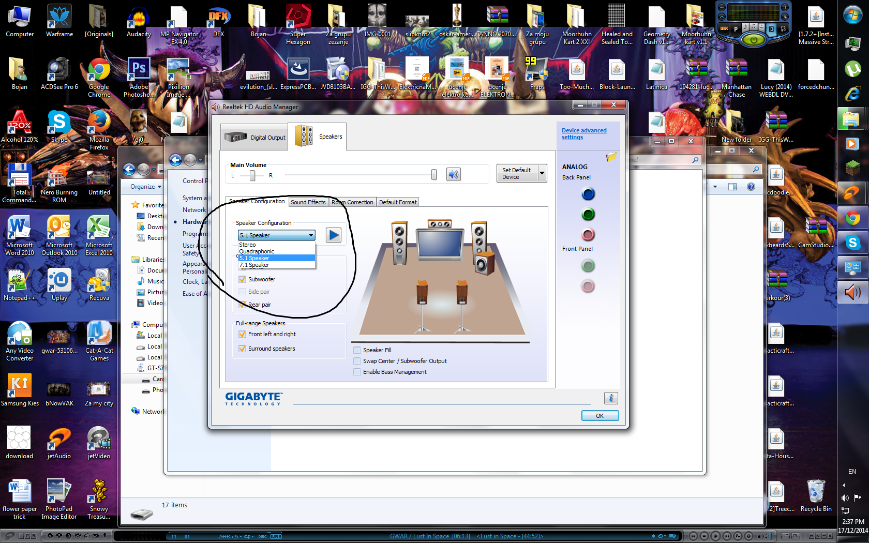Click the pink Front Panel jack

[588, 286]
